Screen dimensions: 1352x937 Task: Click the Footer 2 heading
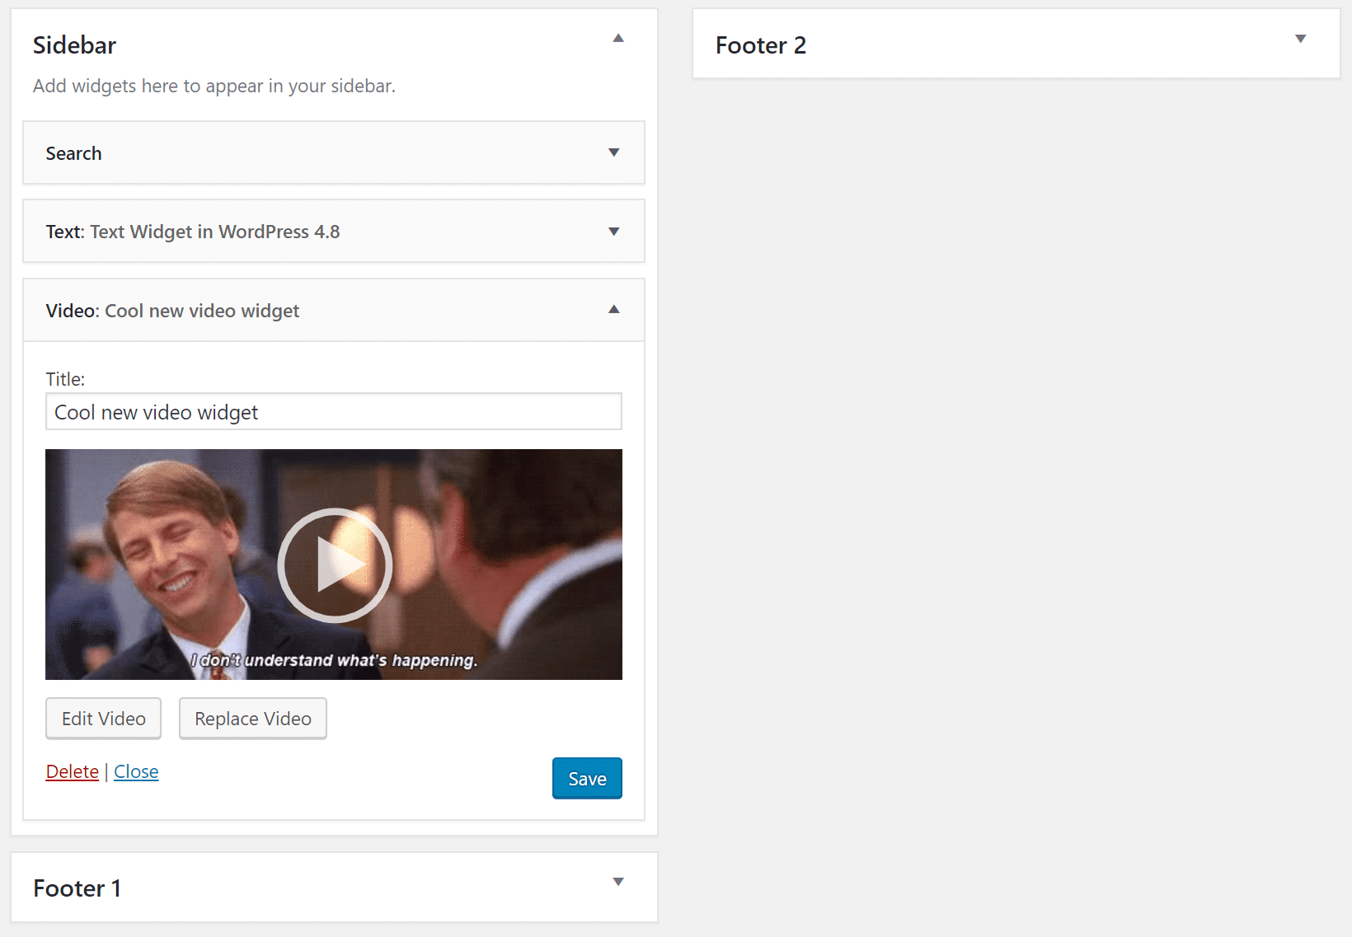(760, 45)
